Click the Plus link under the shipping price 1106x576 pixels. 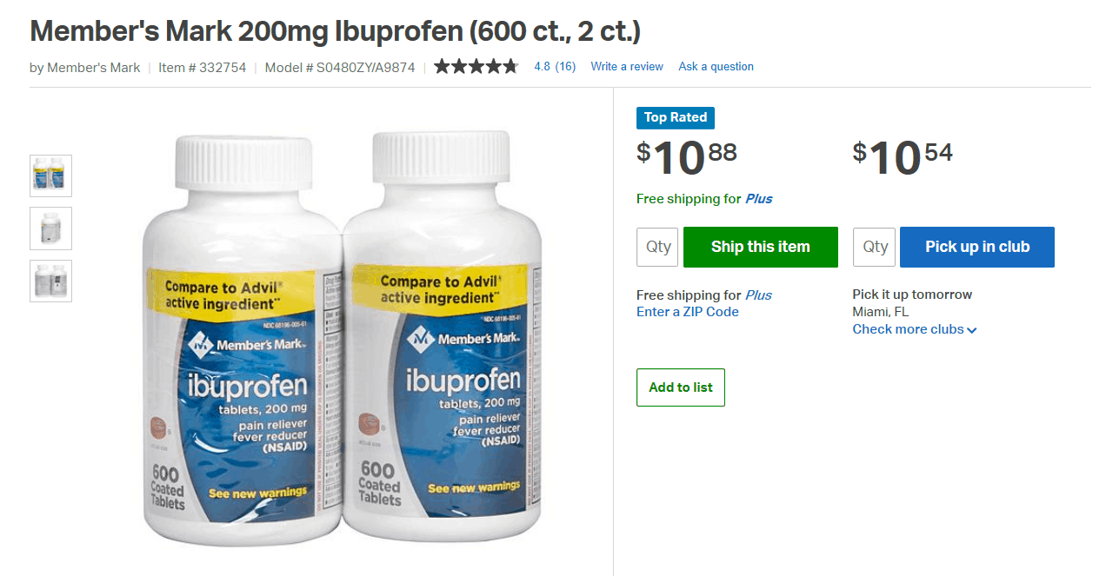(x=758, y=199)
